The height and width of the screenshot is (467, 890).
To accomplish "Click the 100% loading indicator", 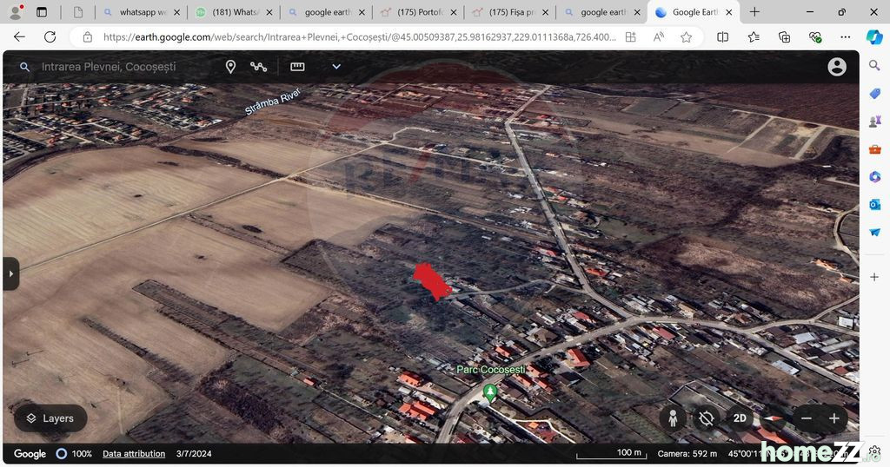I will [x=75, y=454].
